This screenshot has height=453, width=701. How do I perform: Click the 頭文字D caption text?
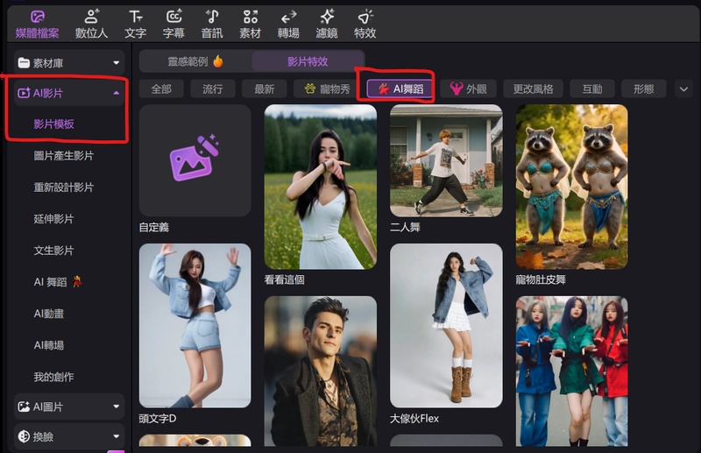[x=158, y=419]
